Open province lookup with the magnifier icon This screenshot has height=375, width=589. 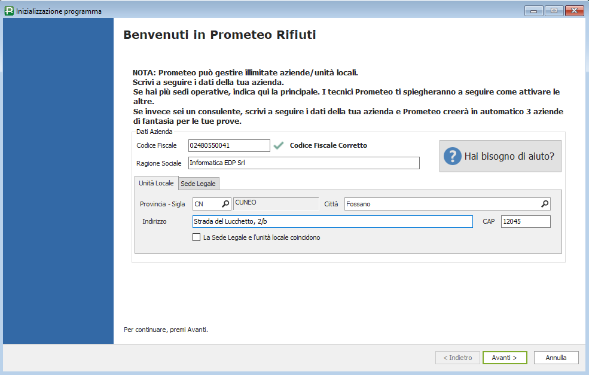225,204
